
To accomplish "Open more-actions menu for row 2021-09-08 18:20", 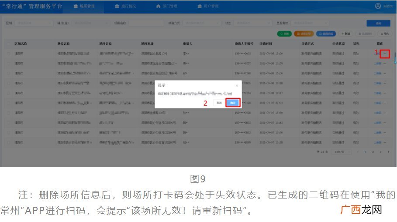I will (x=385, y=54).
